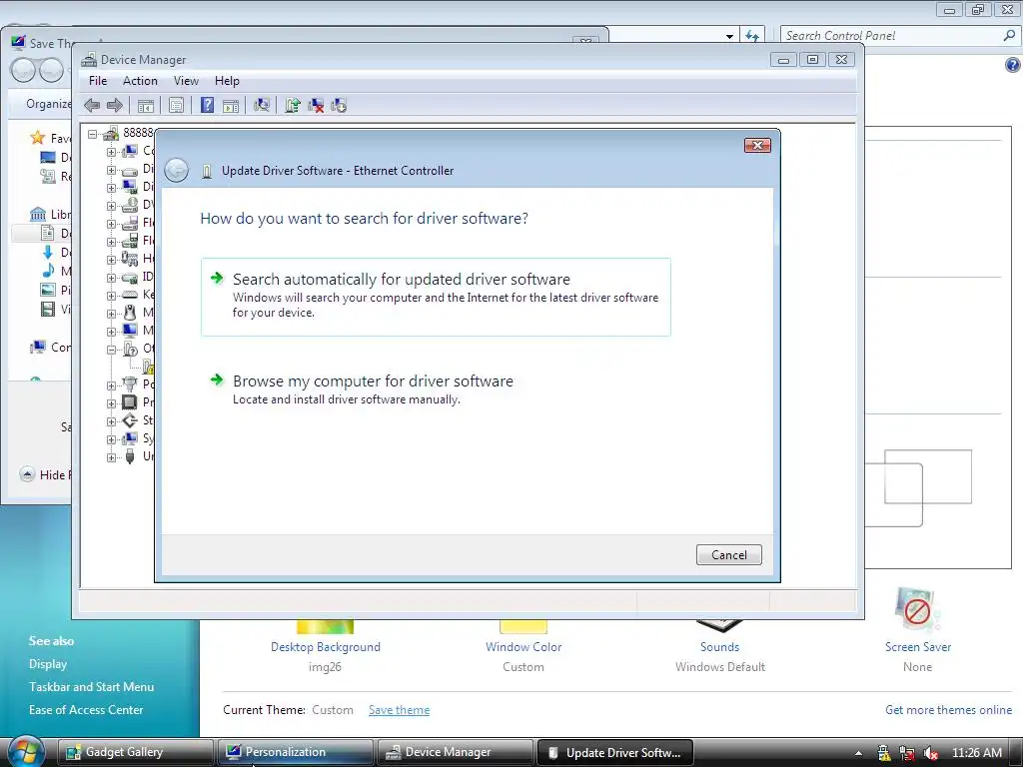The height and width of the screenshot is (767, 1023).
Task: Select the unknown Ethernet Controller device icon under Other devices
Action: [149, 367]
